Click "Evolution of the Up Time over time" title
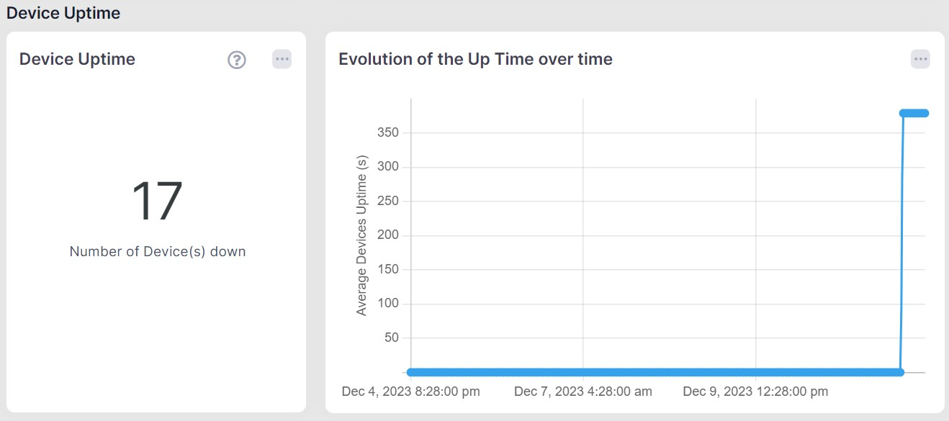This screenshot has height=421, width=949. point(475,59)
